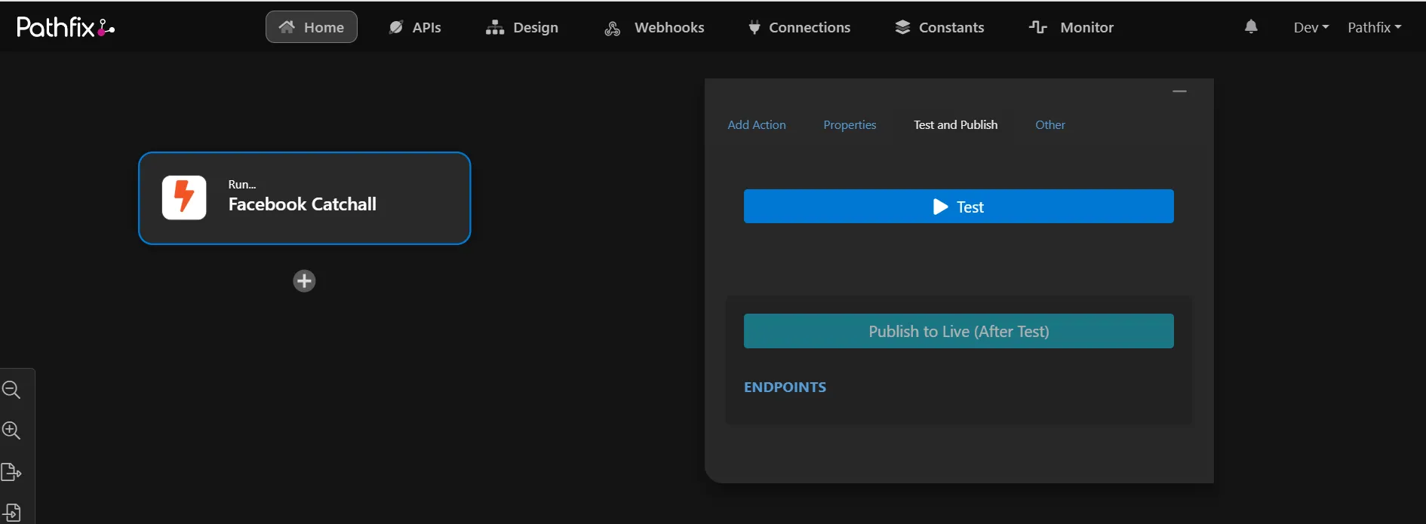Screen dimensions: 1426x524
Task: Add a step with the plus icon
Action: pos(304,281)
